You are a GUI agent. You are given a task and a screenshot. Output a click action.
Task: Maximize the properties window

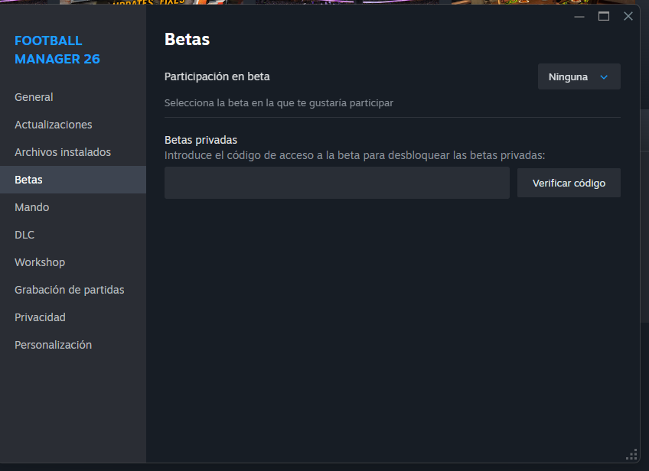pyautogui.click(x=604, y=16)
